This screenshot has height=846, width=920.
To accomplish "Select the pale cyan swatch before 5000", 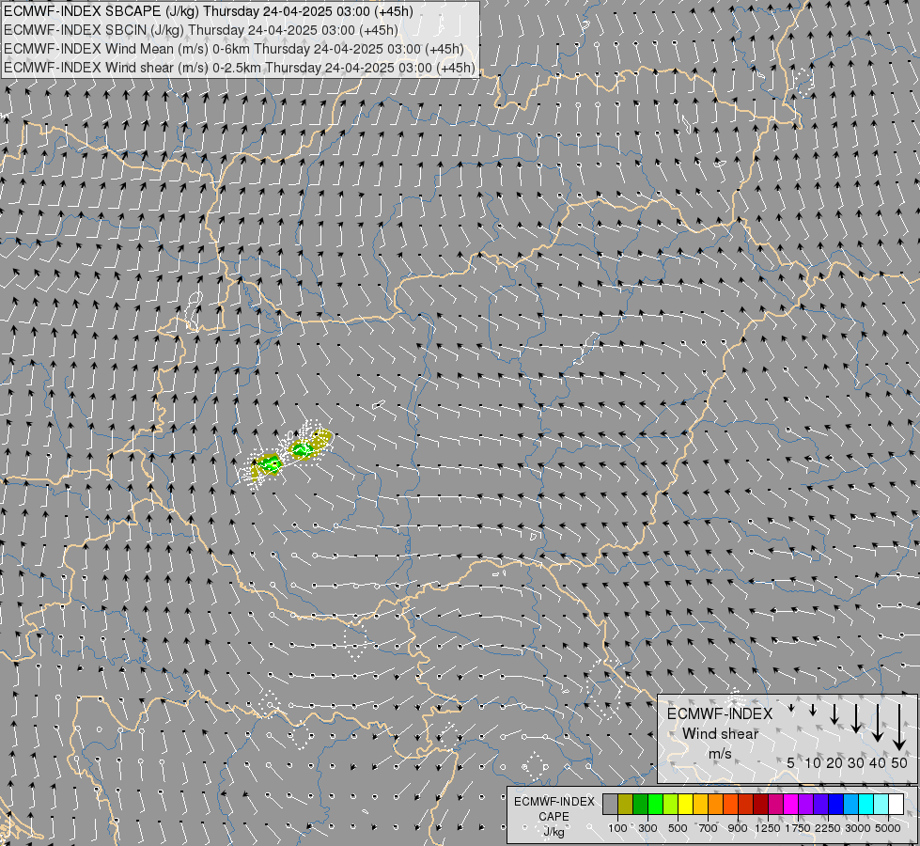I will (881, 805).
